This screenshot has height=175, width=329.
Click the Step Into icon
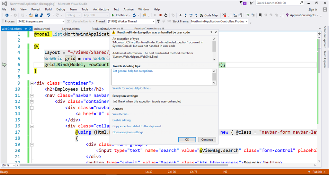click(186, 15)
